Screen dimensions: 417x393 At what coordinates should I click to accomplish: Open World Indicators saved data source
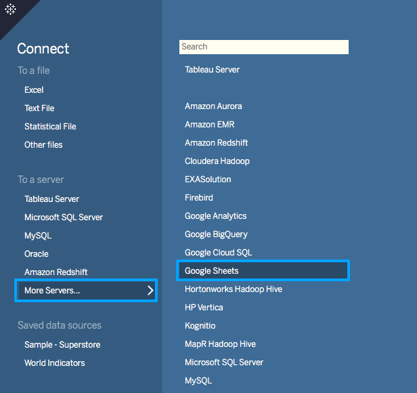click(x=55, y=363)
